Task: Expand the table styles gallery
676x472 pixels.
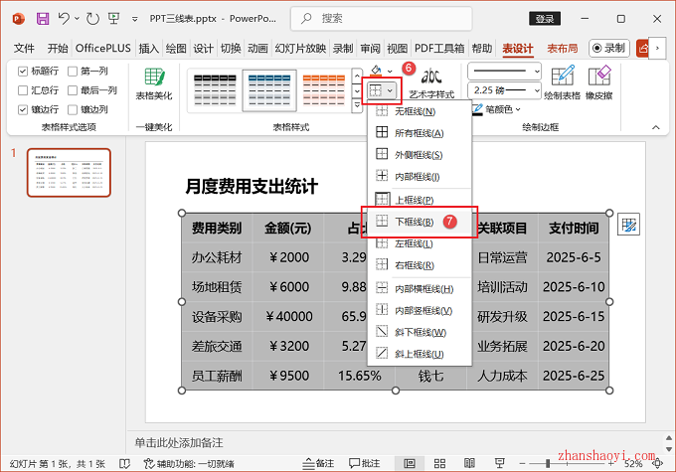Action: pyautogui.click(x=357, y=105)
